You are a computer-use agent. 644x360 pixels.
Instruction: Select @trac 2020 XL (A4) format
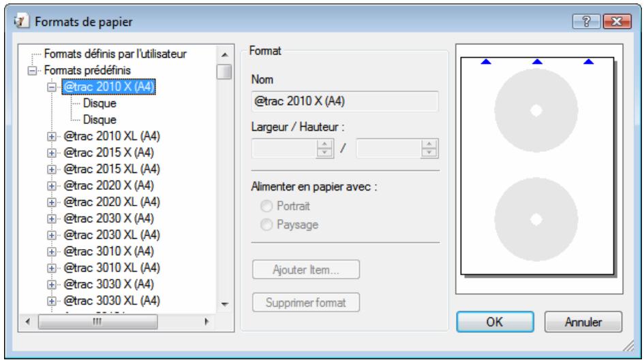pos(112,201)
